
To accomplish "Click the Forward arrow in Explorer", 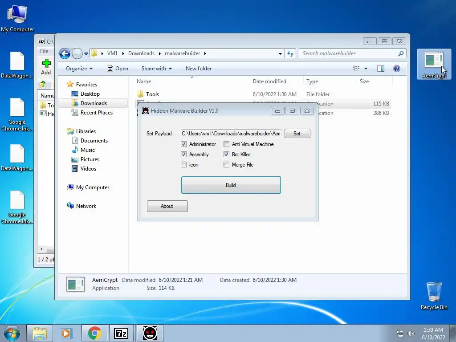I will pos(77,53).
